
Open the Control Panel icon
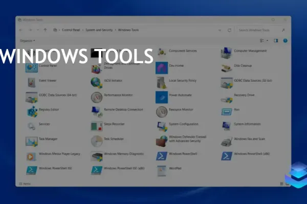[32, 67]
